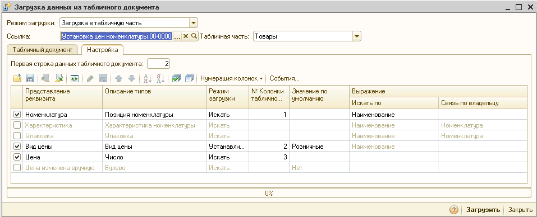
Task: Open the Нумерация колонок dropdown menu
Action: (232, 78)
